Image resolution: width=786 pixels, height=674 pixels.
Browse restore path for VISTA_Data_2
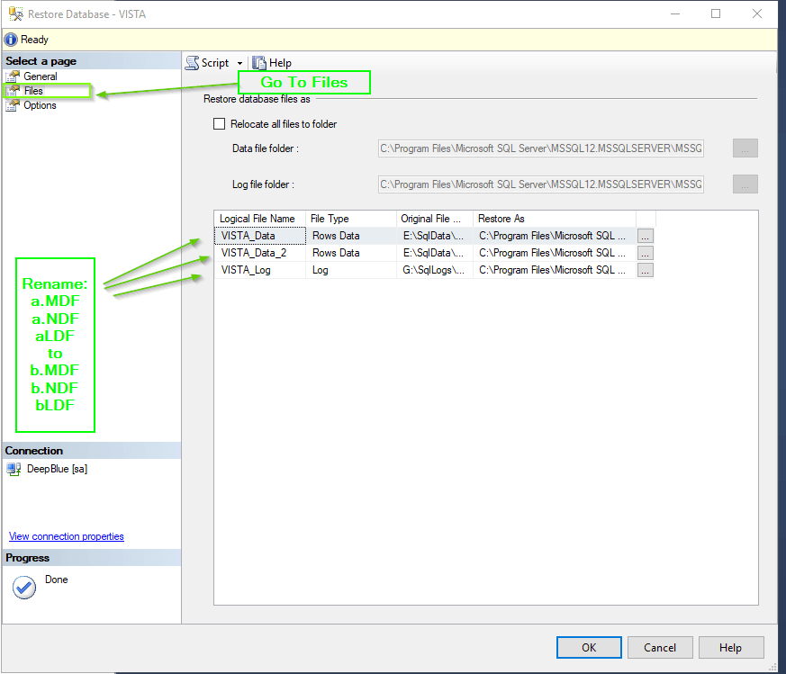[x=645, y=253]
